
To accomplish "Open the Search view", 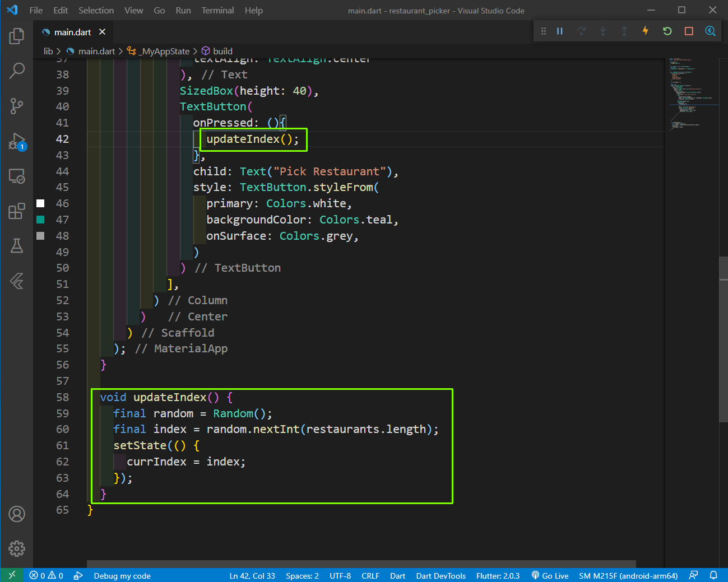I will pyautogui.click(x=17, y=71).
